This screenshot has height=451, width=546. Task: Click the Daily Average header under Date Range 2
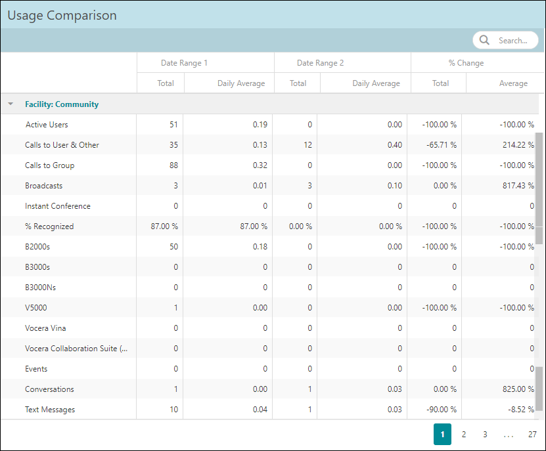point(376,83)
